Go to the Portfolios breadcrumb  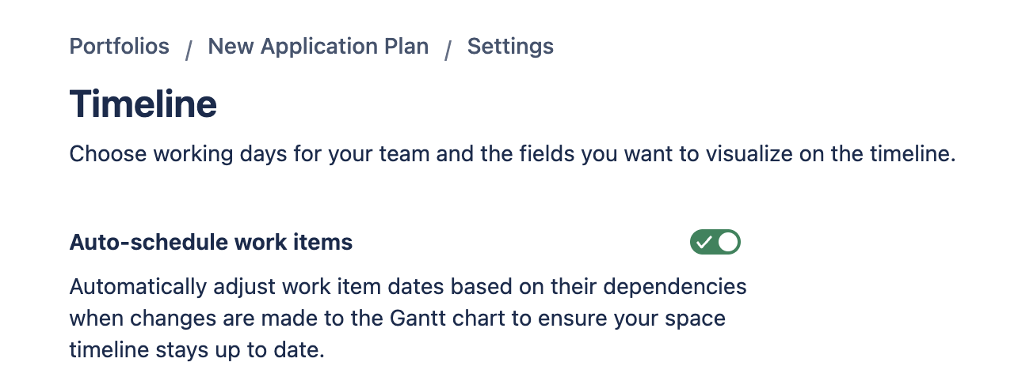(x=120, y=47)
